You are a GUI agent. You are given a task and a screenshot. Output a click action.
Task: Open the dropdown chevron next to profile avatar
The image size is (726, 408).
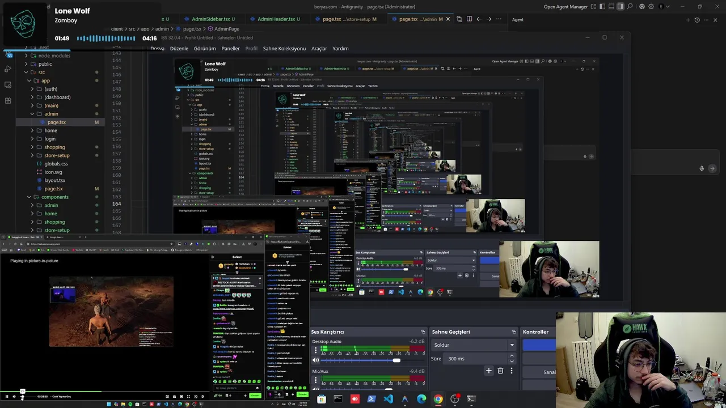pos(668,6)
